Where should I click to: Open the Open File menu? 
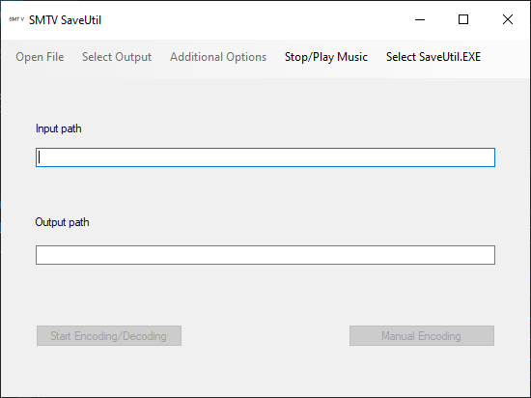click(x=40, y=57)
